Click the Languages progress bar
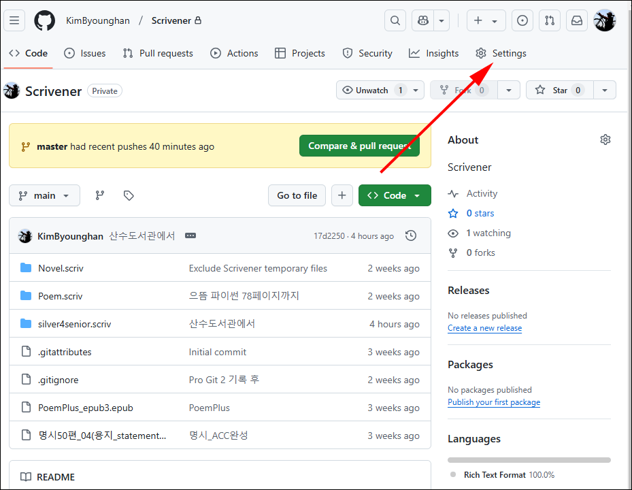 [x=529, y=460]
